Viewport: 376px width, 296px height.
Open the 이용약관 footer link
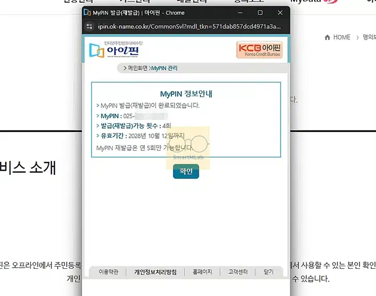point(109,272)
